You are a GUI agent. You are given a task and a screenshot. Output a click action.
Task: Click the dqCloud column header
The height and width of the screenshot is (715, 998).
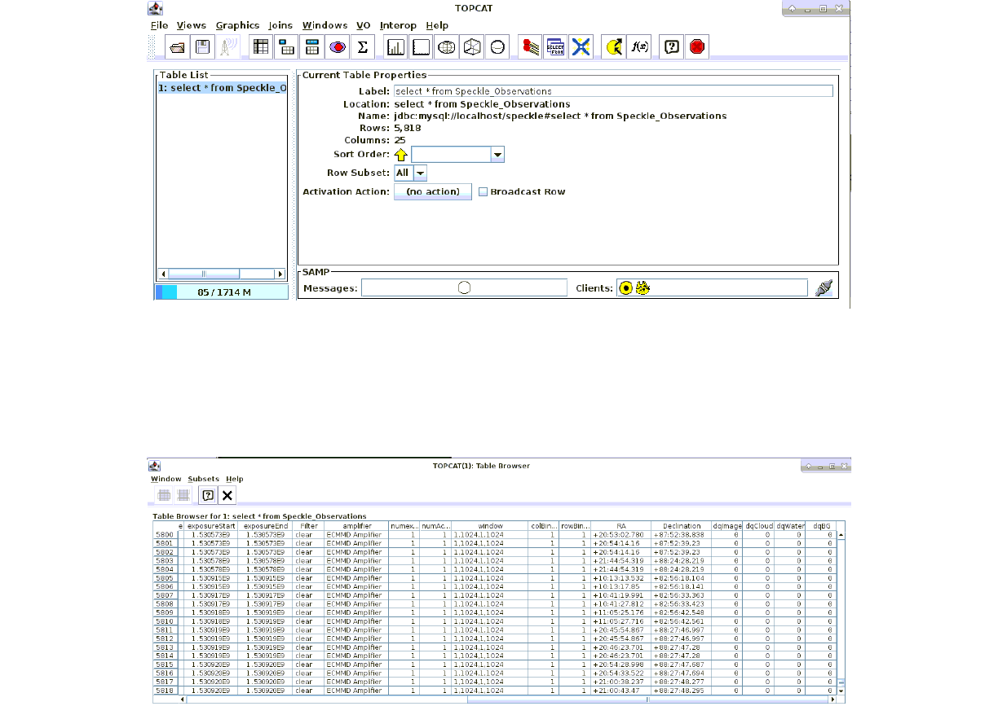tap(758, 526)
